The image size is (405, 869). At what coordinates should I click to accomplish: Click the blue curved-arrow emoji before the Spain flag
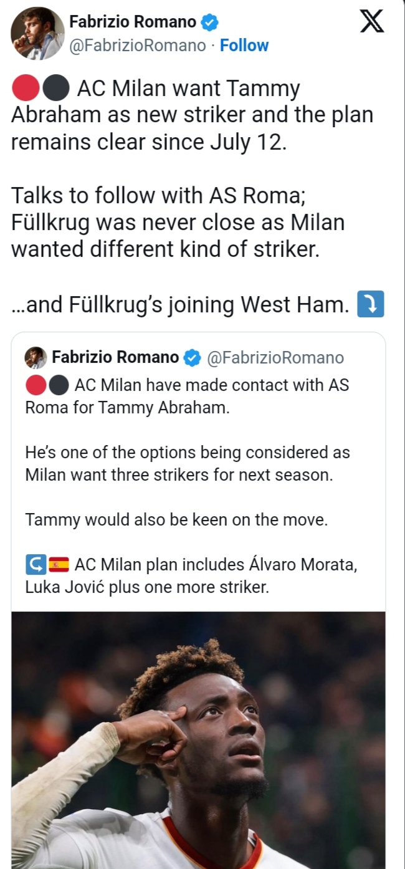(x=36, y=565)
